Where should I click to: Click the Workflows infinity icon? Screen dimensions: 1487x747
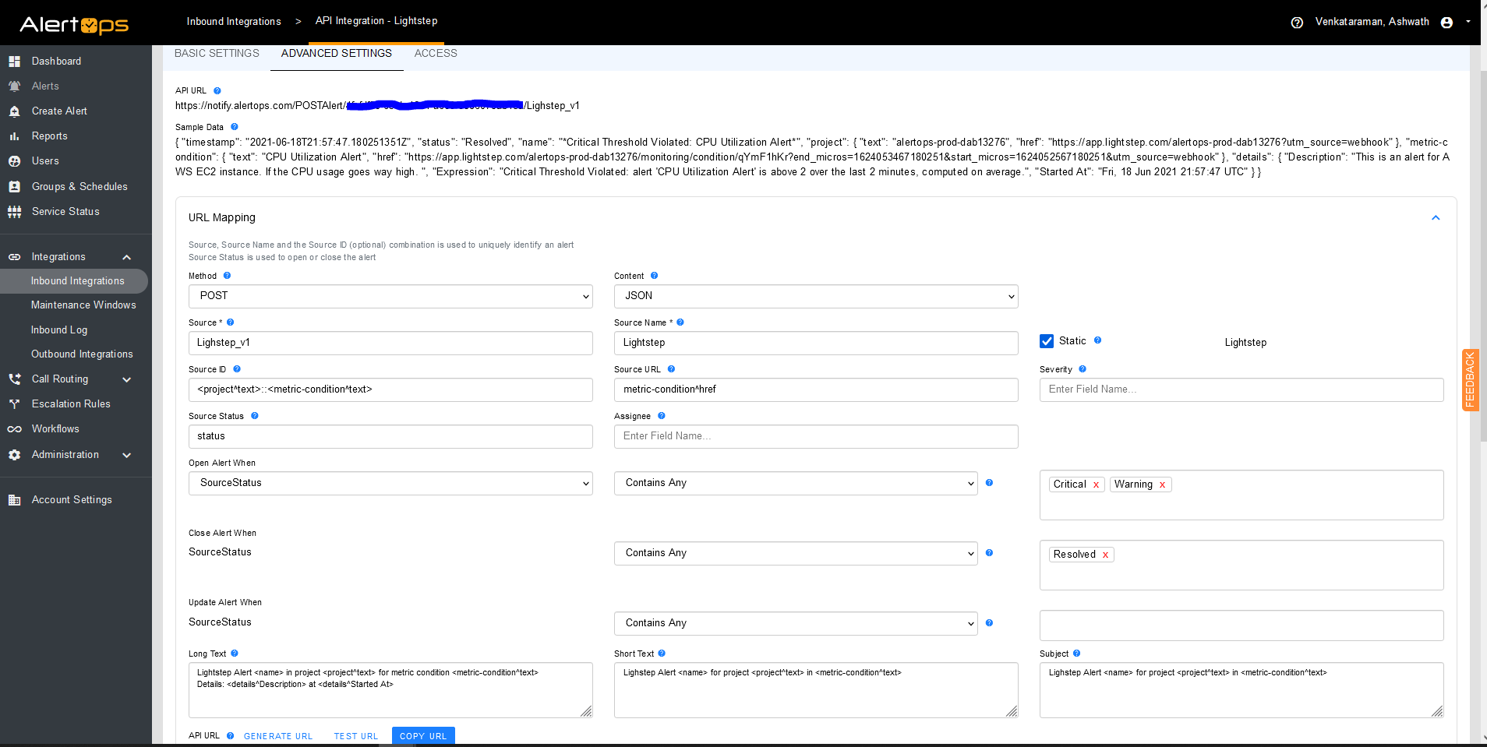(x=14, y=429)
